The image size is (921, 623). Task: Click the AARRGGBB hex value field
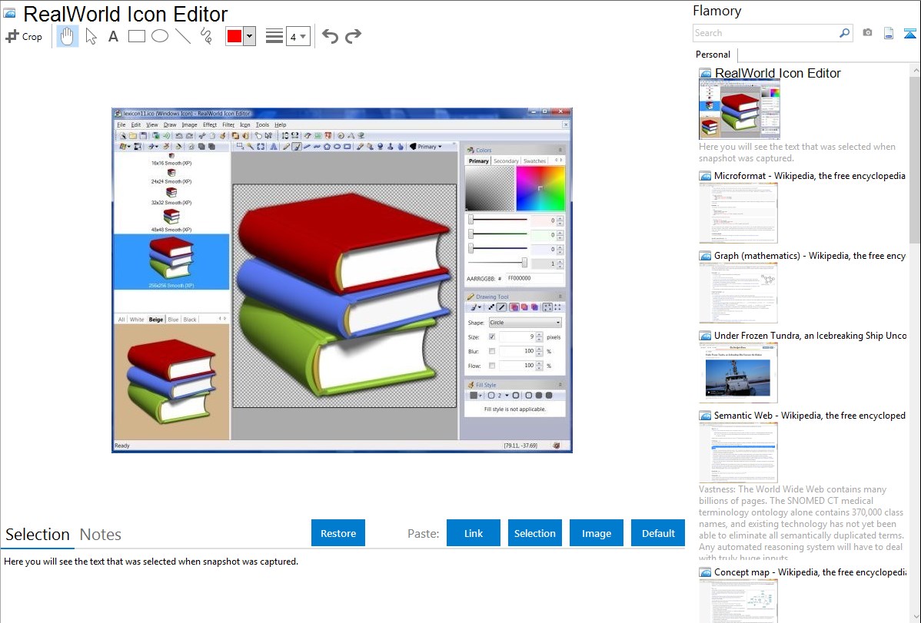tap(534, 278)
